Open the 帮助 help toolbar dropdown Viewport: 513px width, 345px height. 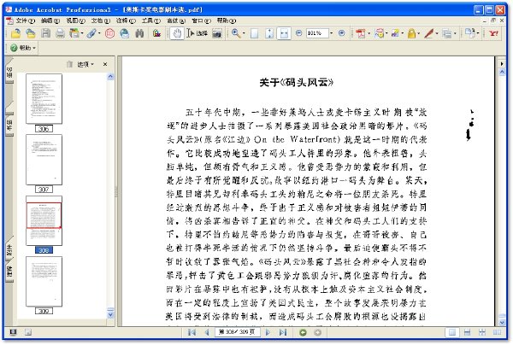tap(23, 48)
